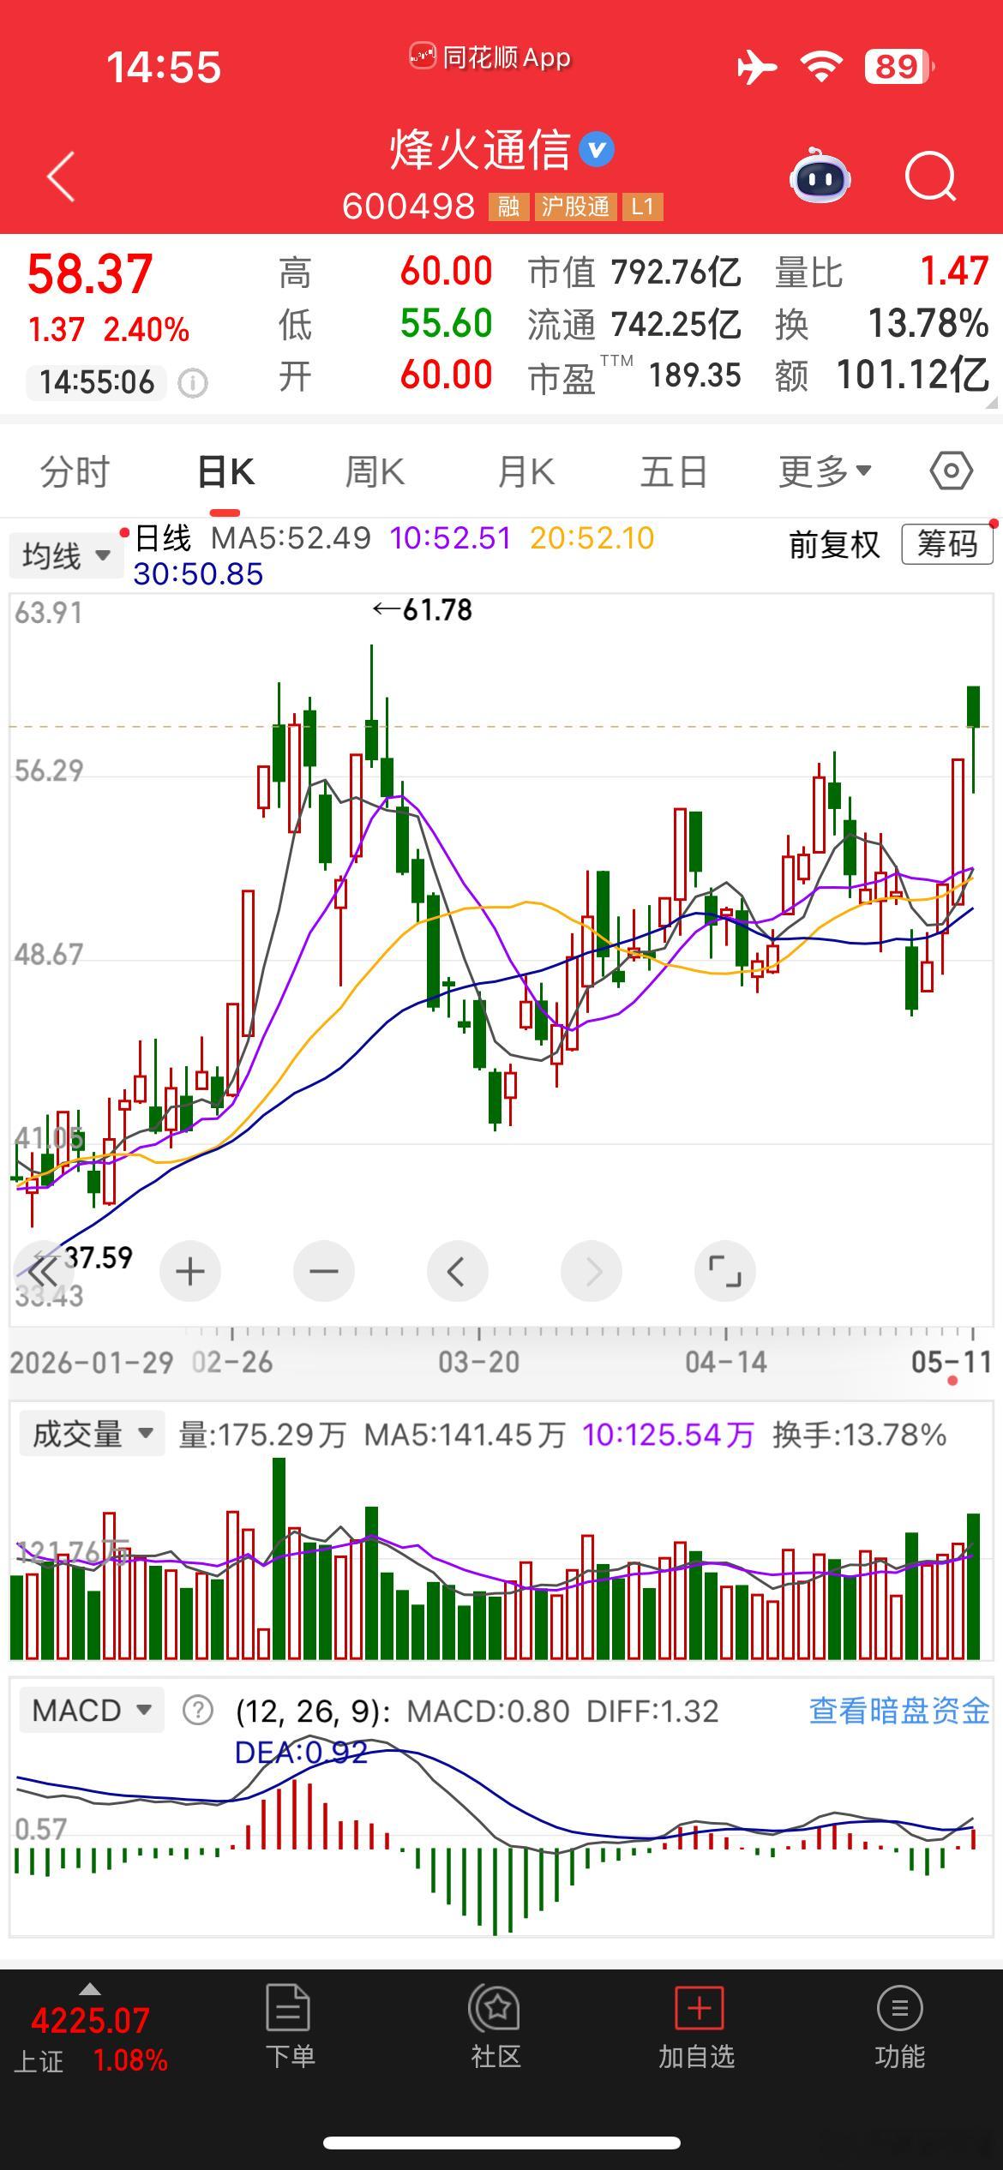Add stock via 加自选

pyautogui.click(x=697, y=2028)
